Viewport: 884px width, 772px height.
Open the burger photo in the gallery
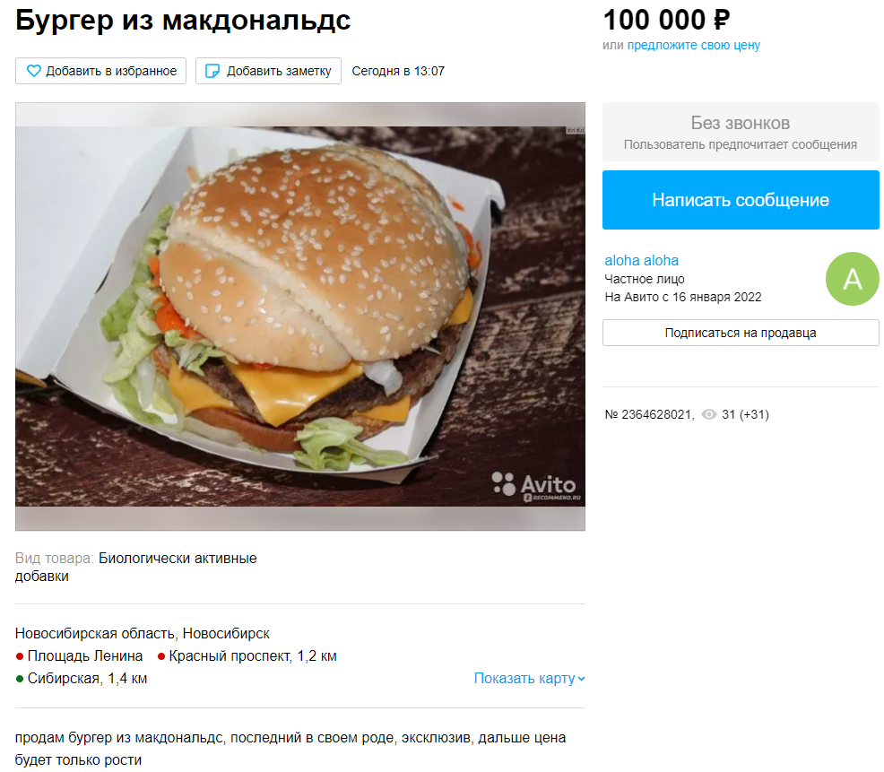300,317
